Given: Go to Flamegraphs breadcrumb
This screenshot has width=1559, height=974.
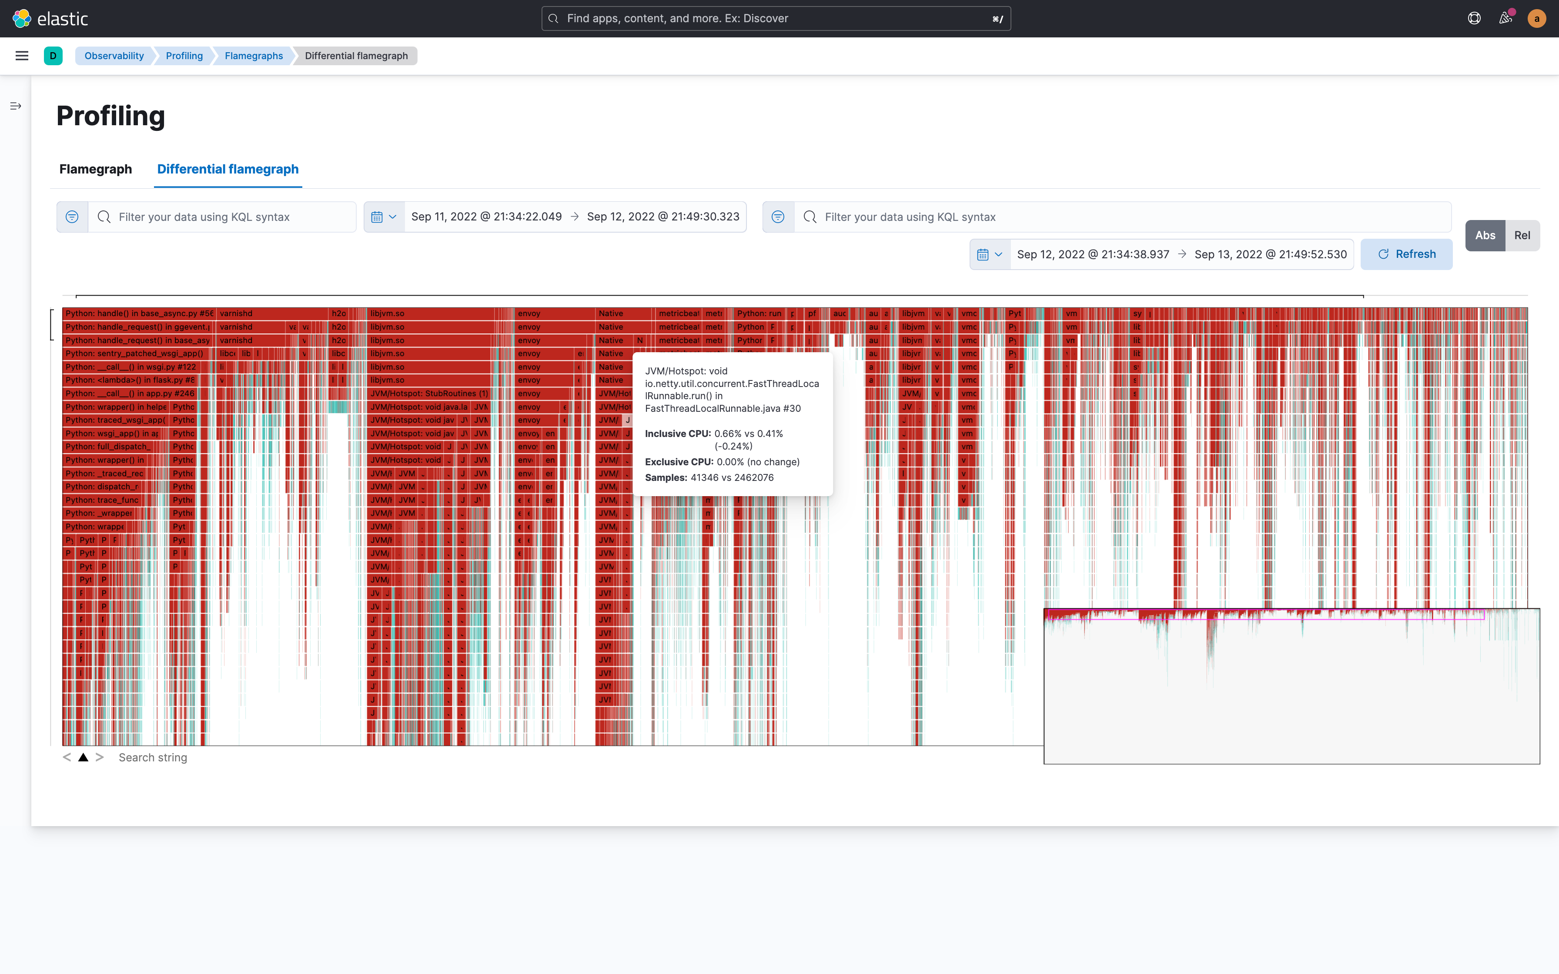Looking at the screenshot, I should click(254, 56).
